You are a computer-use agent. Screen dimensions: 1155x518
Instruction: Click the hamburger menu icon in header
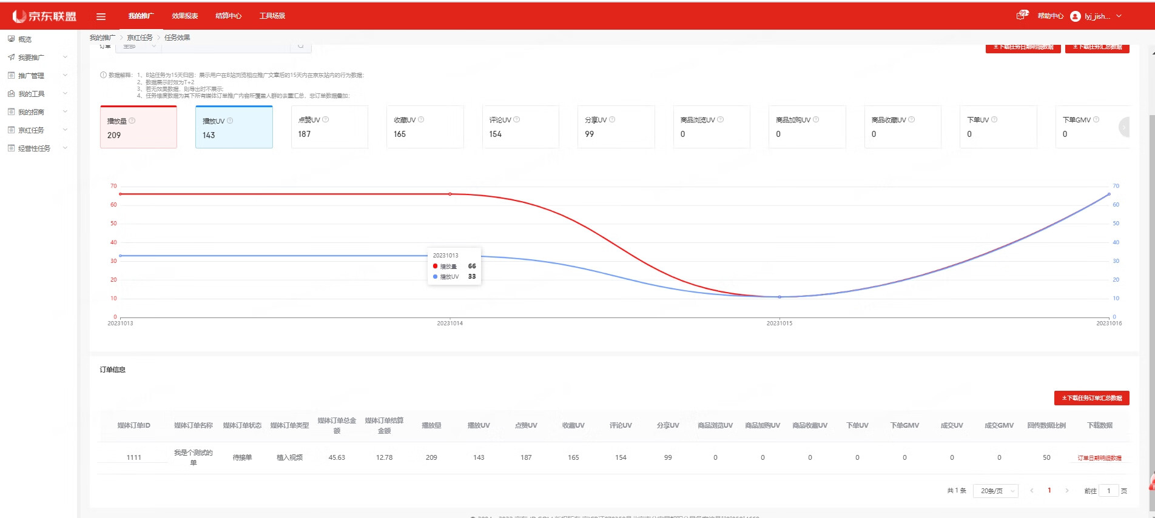click(101, 16)
